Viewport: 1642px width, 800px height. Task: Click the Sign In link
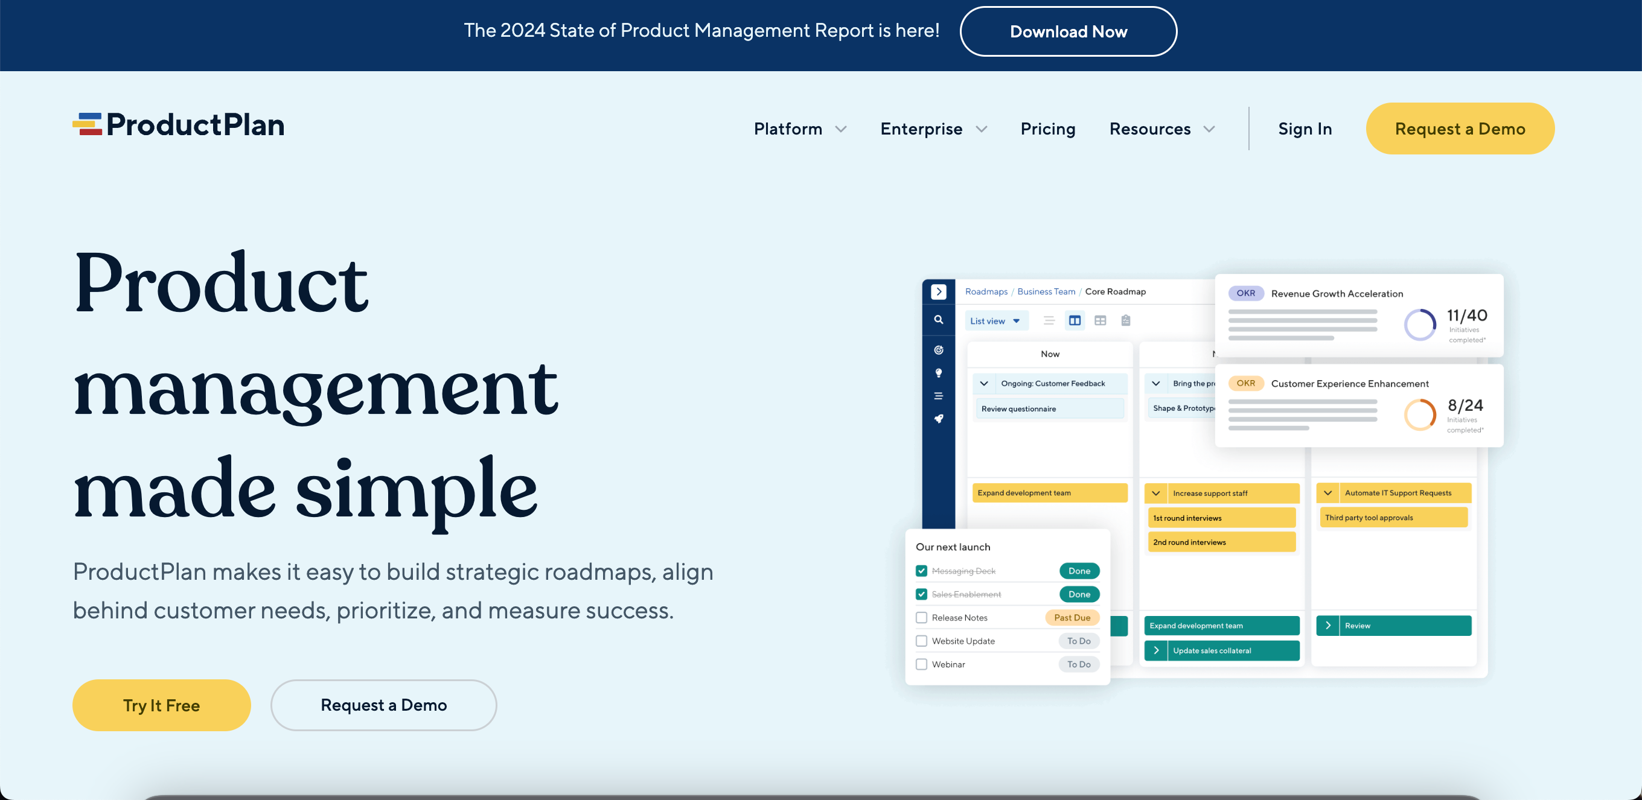coord(1305,129)
